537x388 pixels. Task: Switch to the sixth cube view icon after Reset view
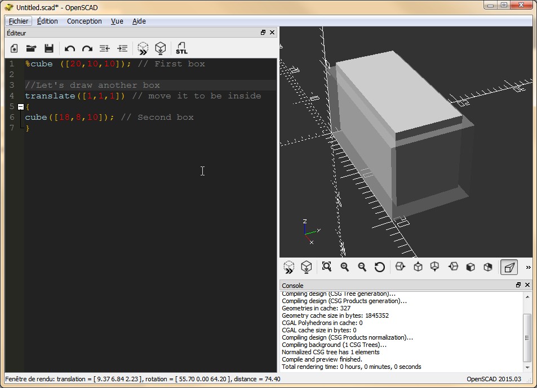488,267
